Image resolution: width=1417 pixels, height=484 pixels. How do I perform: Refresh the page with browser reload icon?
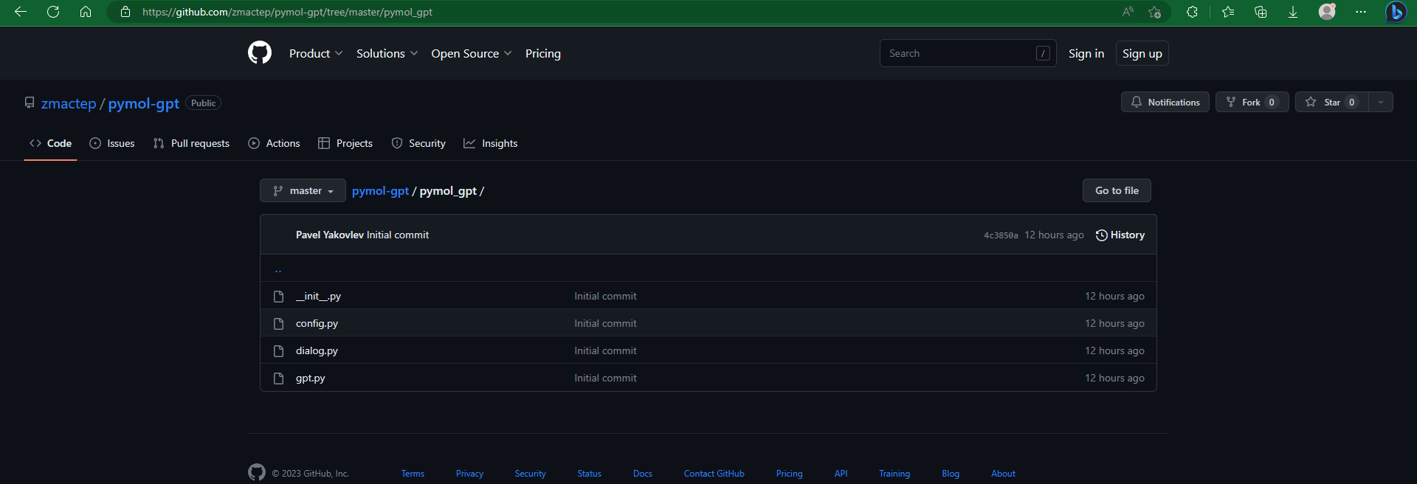point(53,12)
